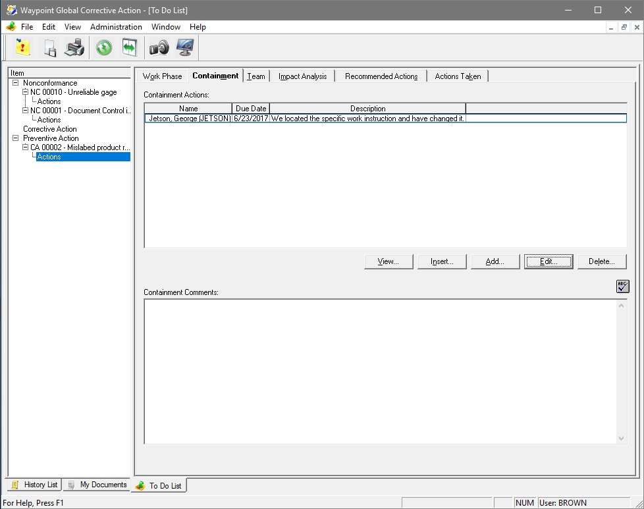Screen dimensions: 644x509
Task: Switch to the Recommended Actions tab
Action: 381,76
